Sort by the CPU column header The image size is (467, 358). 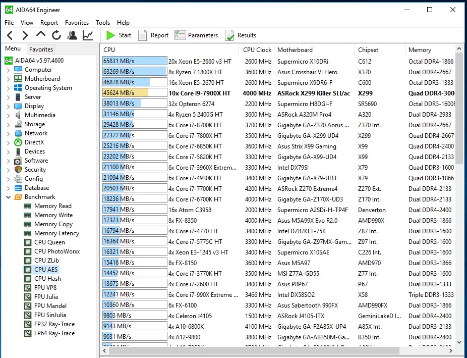tap(169, 50)
